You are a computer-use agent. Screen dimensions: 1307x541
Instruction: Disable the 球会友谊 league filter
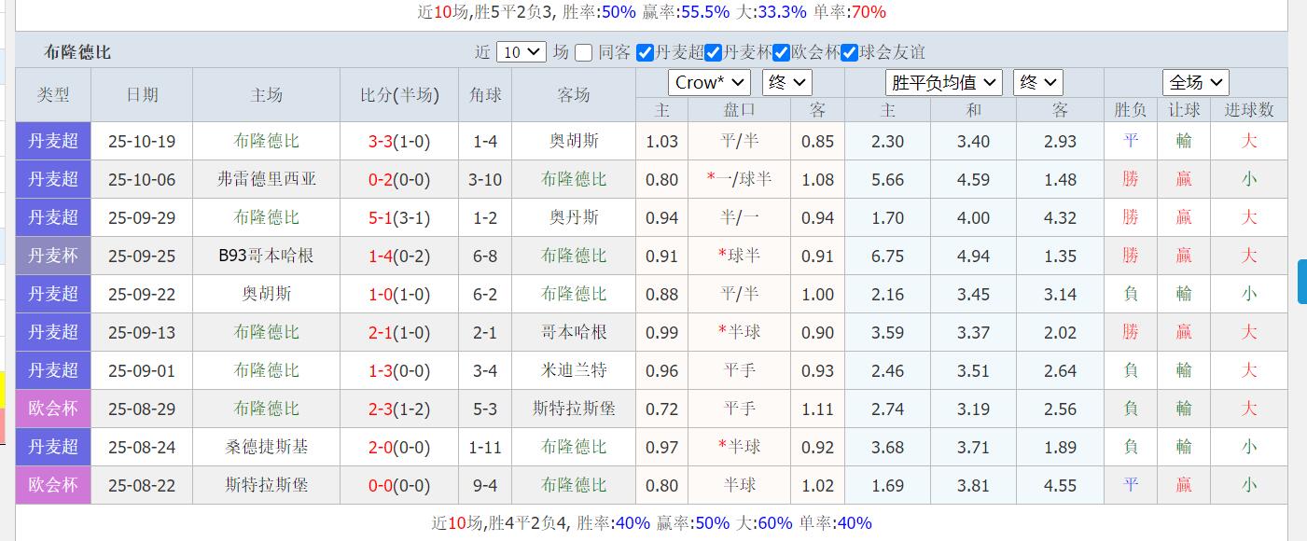[849, 53]
